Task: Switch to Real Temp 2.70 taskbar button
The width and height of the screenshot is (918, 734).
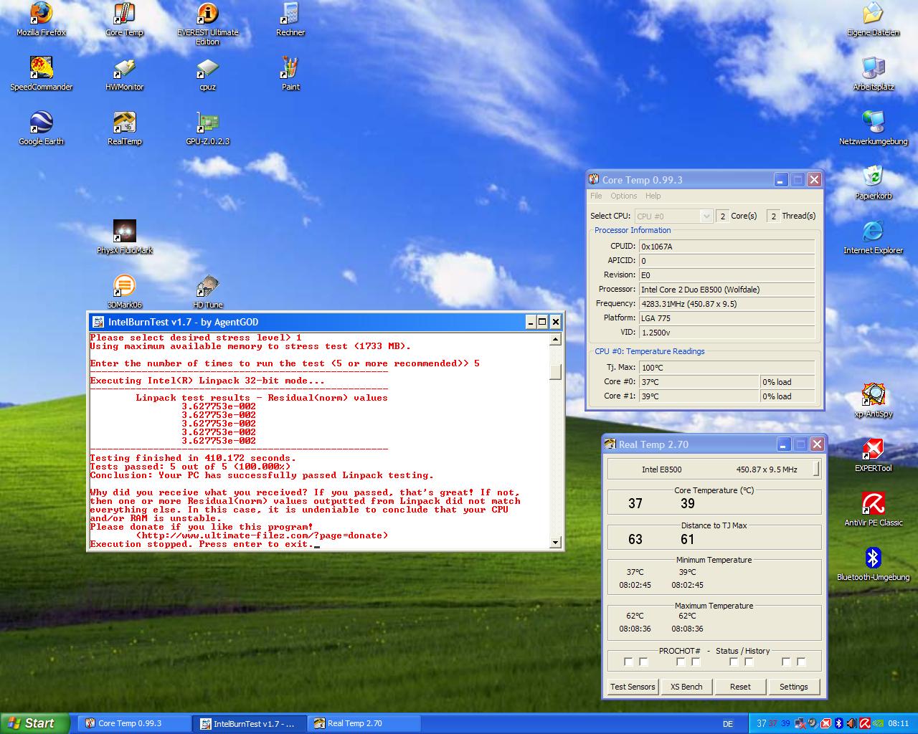Action: click(x=364, y=723)
